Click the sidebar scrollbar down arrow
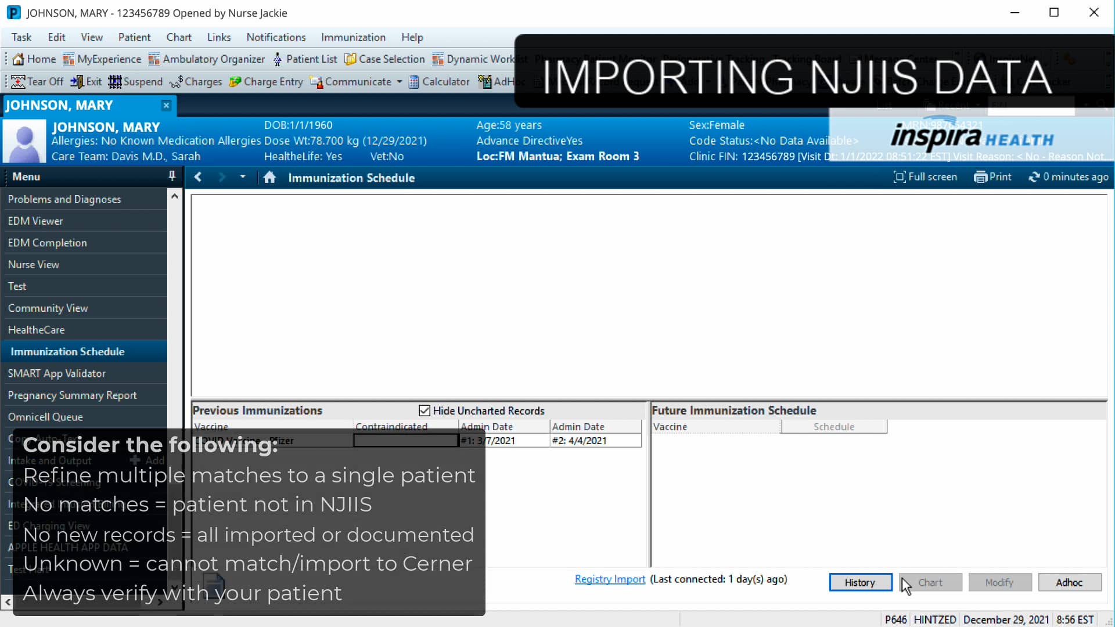This screenshot has height=627, width=1115. click(174, 586)
